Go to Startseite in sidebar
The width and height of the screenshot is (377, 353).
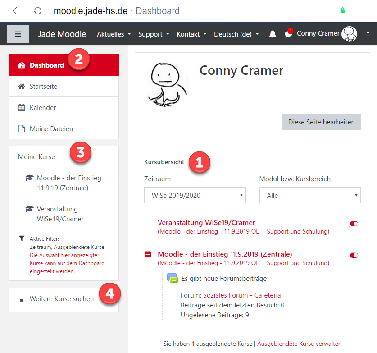pos(64,87)
